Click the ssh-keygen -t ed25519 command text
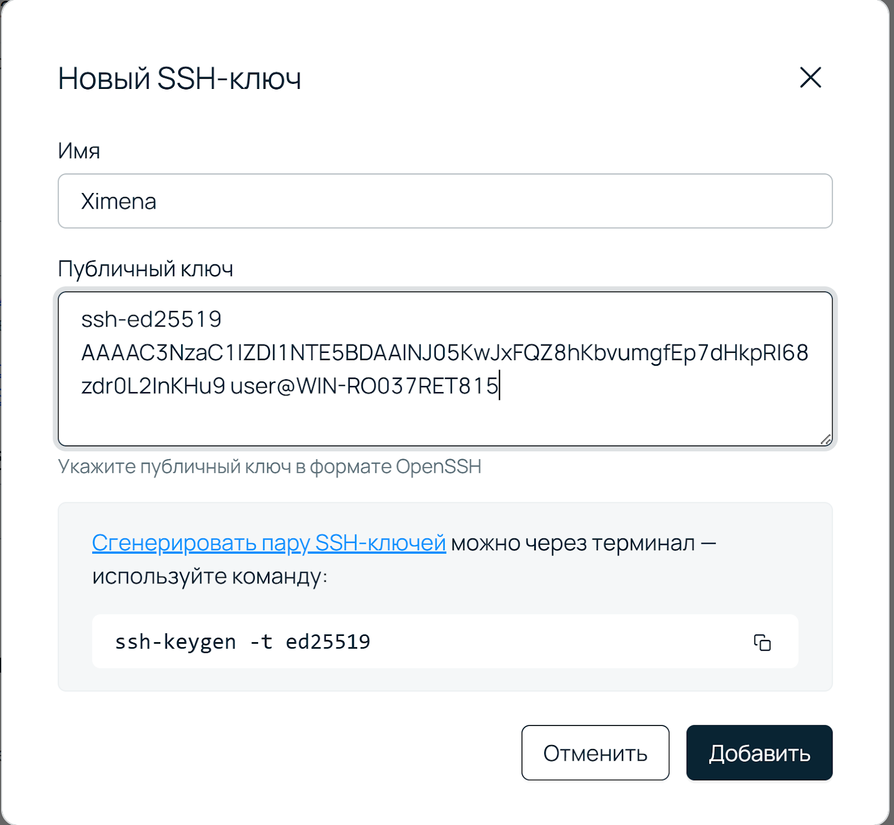This screenshot has width=894, height=825. coord(242,642)
